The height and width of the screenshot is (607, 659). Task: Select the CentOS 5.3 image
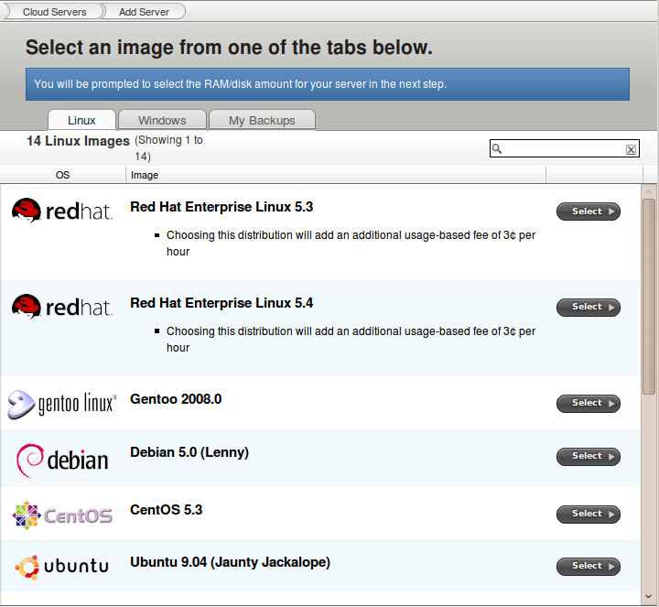click(x=588, y=515)
